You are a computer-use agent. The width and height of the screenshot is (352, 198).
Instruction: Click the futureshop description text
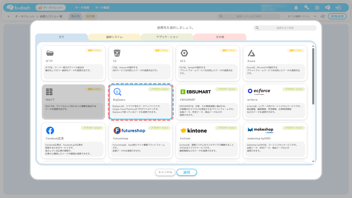coord(139,148)
